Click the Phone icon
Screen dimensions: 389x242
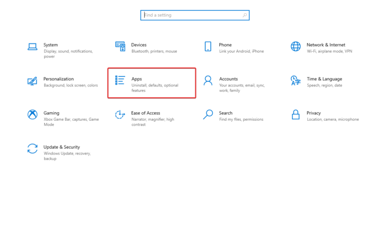click(x=208, y=46)
